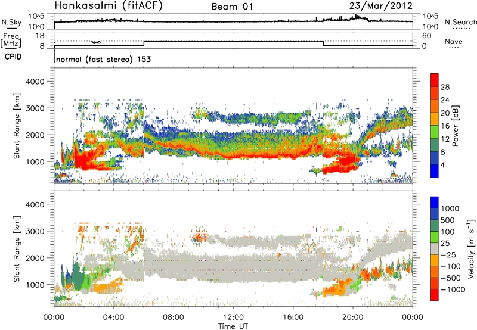Click the 'CPID' label
This screenshot has height=330, width=477.
point(13,57)
